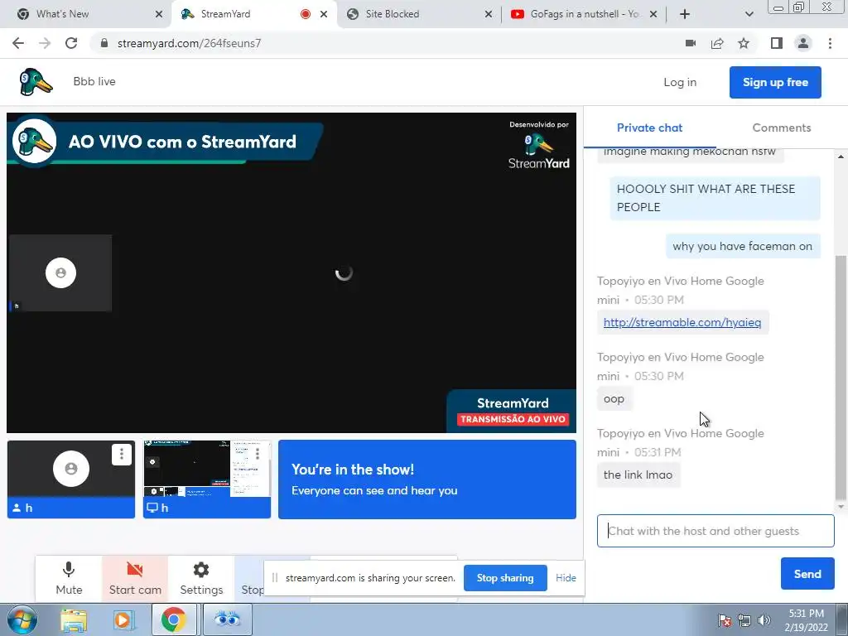Click the browser forward arrow
The image size is (848, 636).
pyautogui.click(x=45, y=43)
